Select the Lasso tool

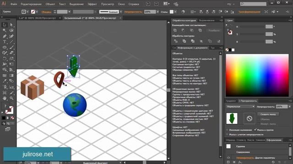[x=11, y=31]
